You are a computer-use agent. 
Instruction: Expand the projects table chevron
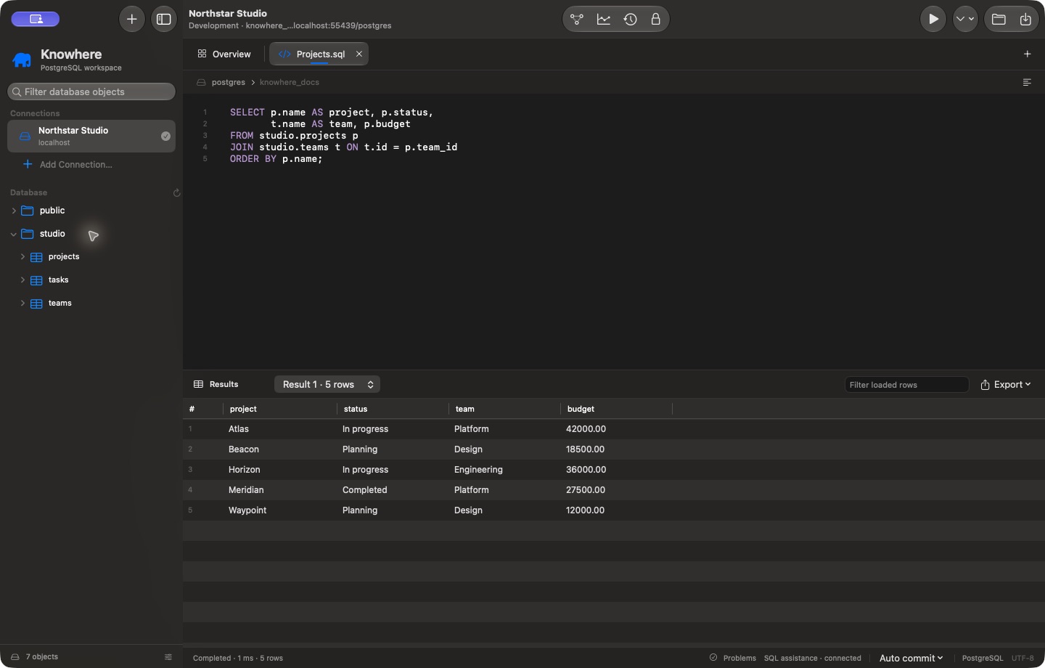click(x=22, y=257)
